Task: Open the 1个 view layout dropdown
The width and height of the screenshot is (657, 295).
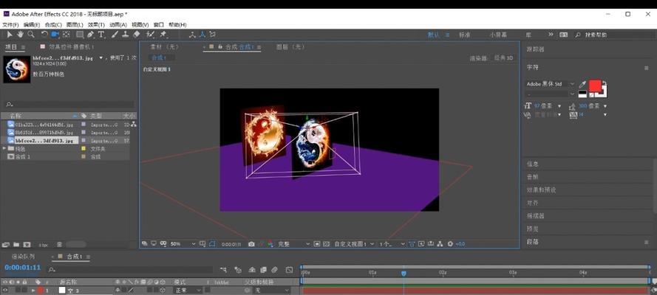Action: click(392, 243)
